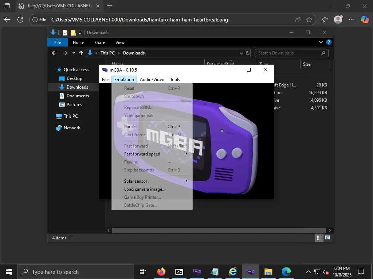Screen dimensions: 373x279
Task: Go back in the Edge browser
Action: coord(7,20)
